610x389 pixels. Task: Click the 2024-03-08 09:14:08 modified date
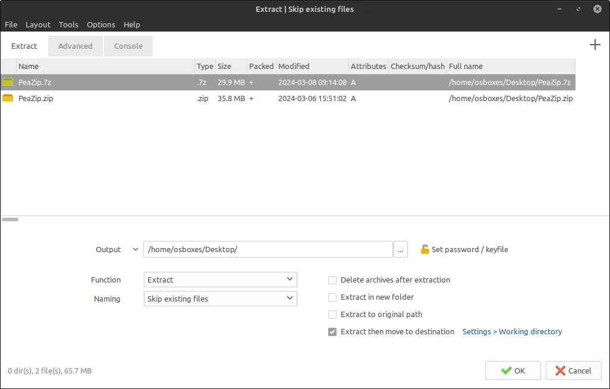(x=312, y=83)
